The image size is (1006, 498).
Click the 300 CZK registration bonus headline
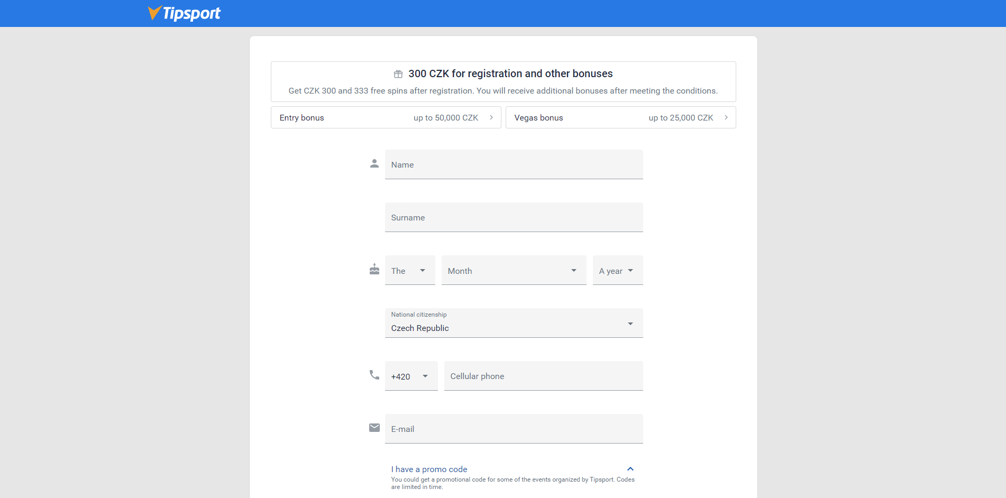[x=510, y=73]
